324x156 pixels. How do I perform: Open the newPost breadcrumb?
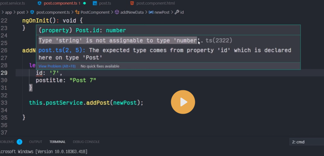[162, 12]
